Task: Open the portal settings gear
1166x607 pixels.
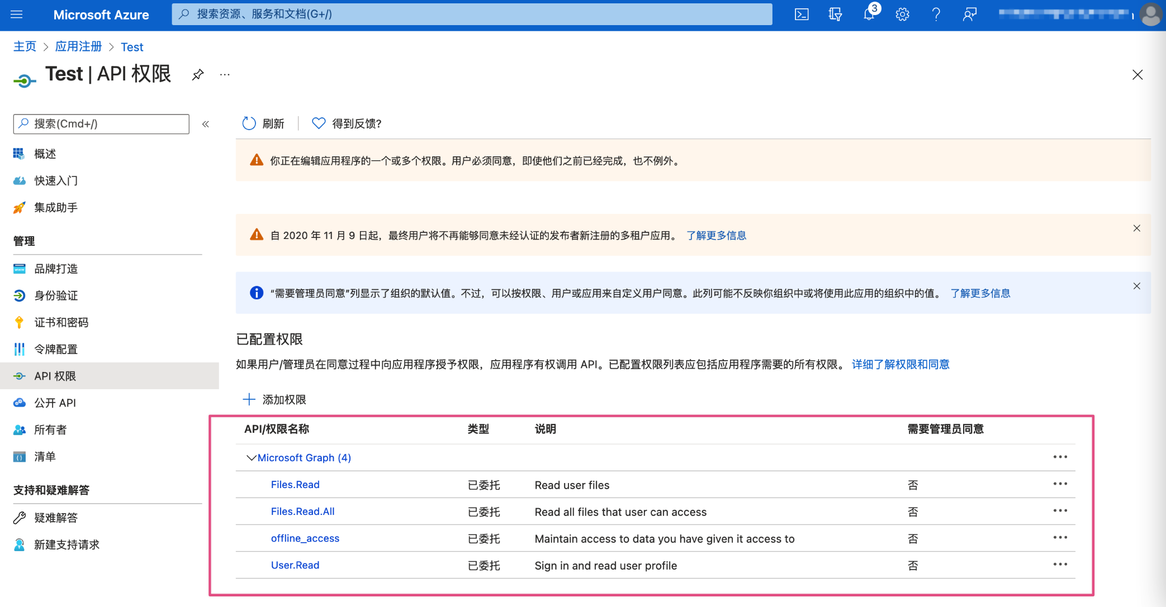Action: pyautogui.click(x=902, y=15)
